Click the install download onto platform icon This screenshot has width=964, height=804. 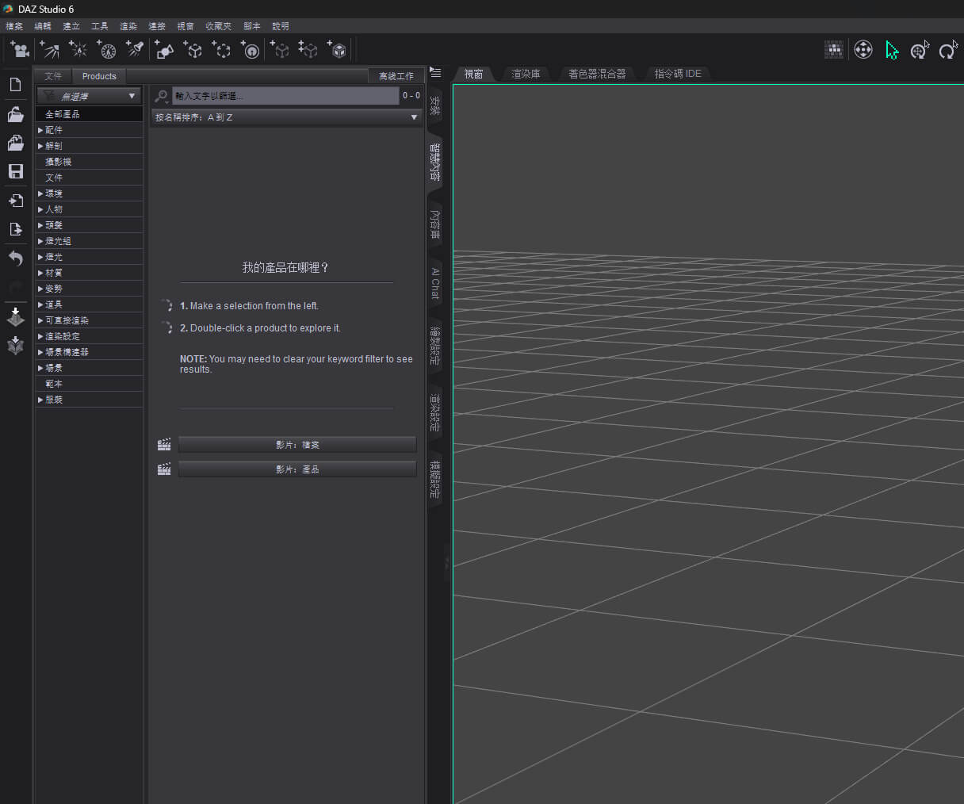(x=15, y=317)
